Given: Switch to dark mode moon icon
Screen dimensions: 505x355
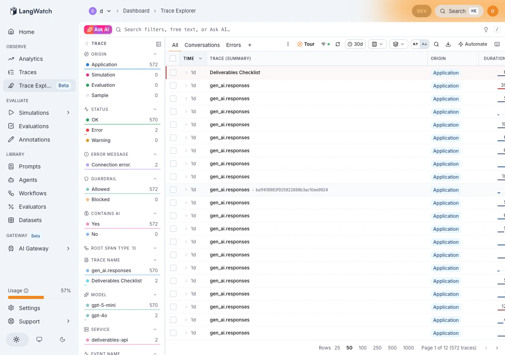Looking at the screenshot, I should pos(62,339).
